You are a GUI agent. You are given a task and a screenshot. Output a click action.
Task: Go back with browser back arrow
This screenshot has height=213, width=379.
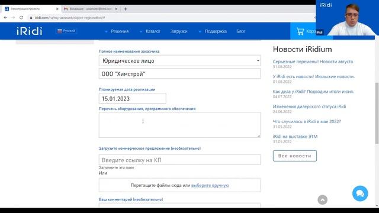tap(5, 18)
